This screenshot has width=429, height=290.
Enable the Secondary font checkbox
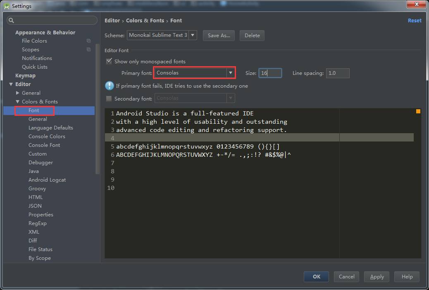point(109,98)
